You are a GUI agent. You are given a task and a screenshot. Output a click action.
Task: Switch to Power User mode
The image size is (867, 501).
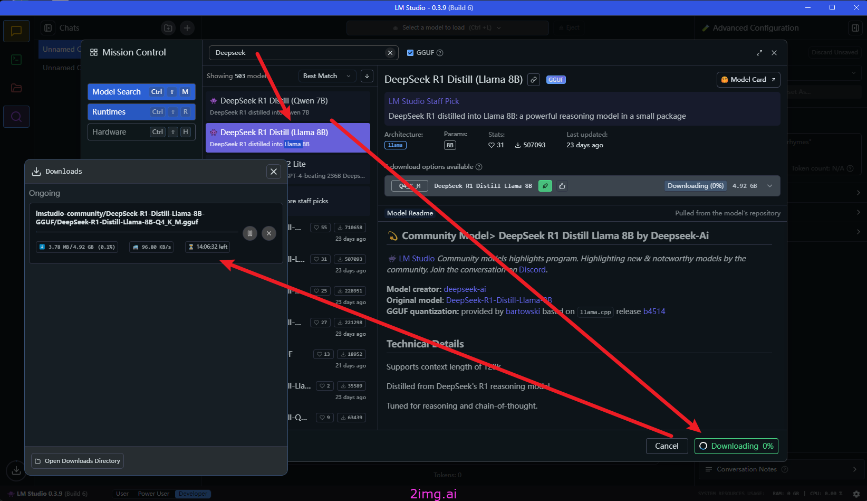[x=153, y=494]
